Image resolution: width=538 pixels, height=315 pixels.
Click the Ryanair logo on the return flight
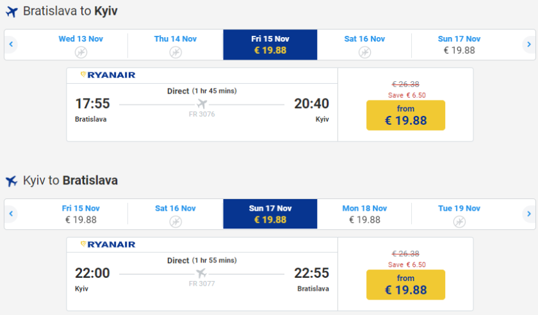tap(108, 244)
